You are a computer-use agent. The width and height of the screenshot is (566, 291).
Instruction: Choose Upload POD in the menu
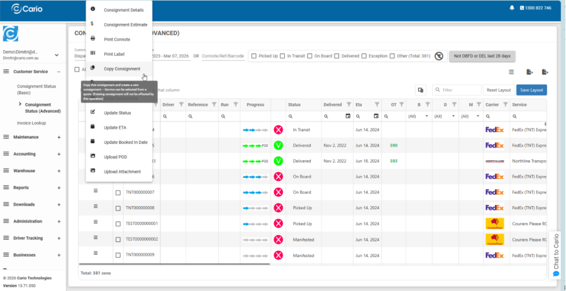tap(115, 156)
